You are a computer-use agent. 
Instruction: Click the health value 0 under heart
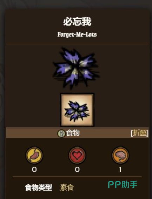[x=77, y=170]
